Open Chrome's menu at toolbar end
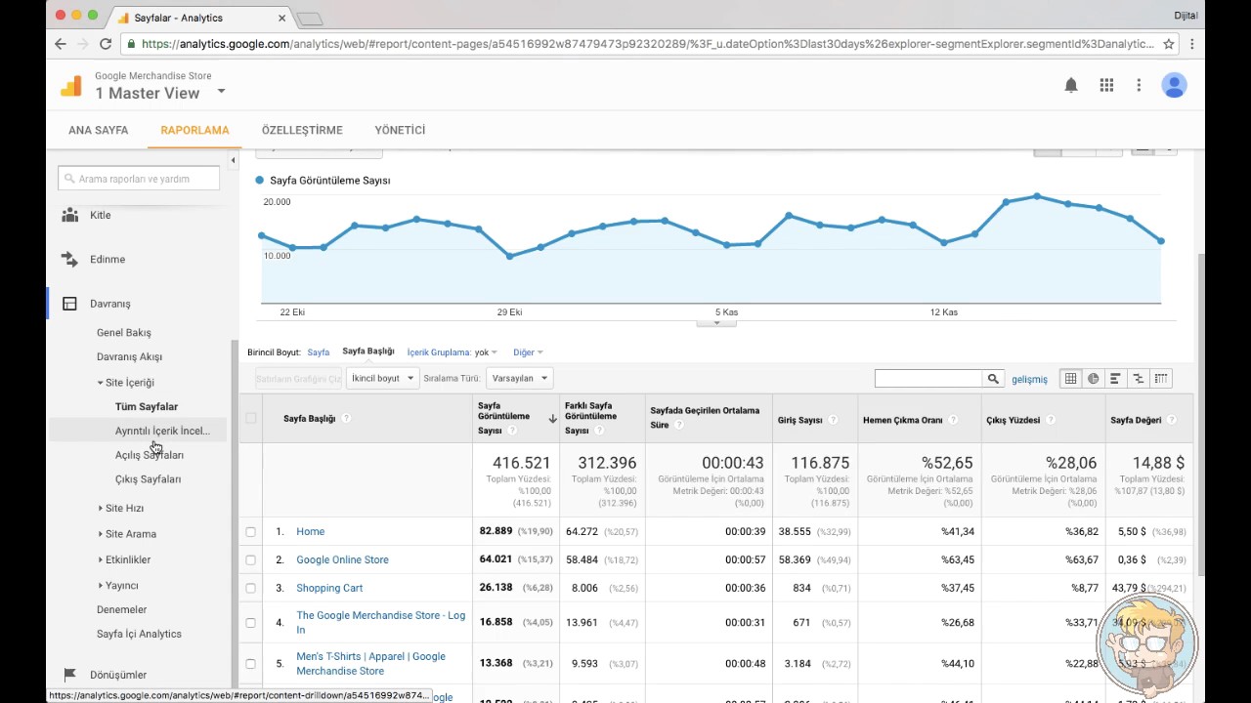The height and width of the screenshot is (703, 1251). click(1192, 44)
